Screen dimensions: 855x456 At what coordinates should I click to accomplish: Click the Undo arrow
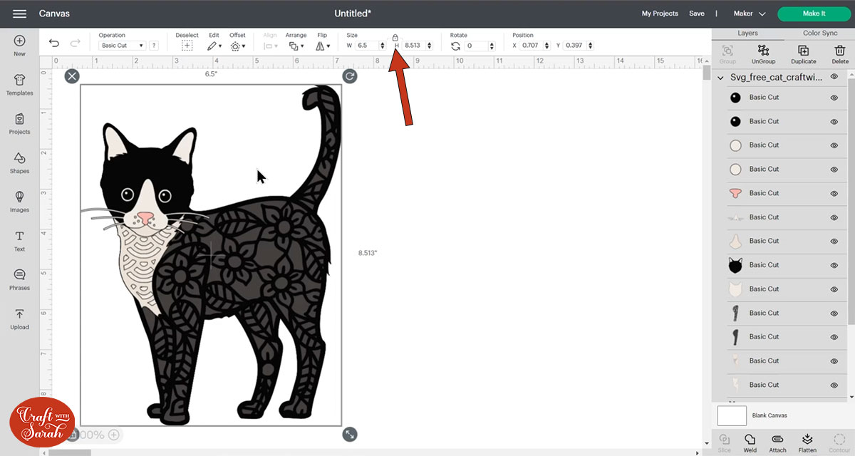54,43
